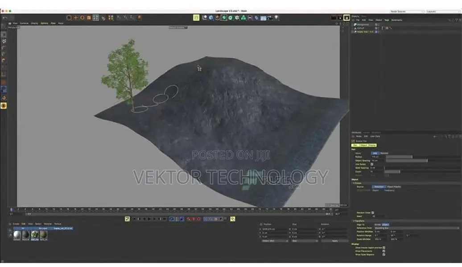This screenshot has width=462, height=267.
Task: Toggle Show mouse region preview checkbox
Action: click(x=384, y=247)
